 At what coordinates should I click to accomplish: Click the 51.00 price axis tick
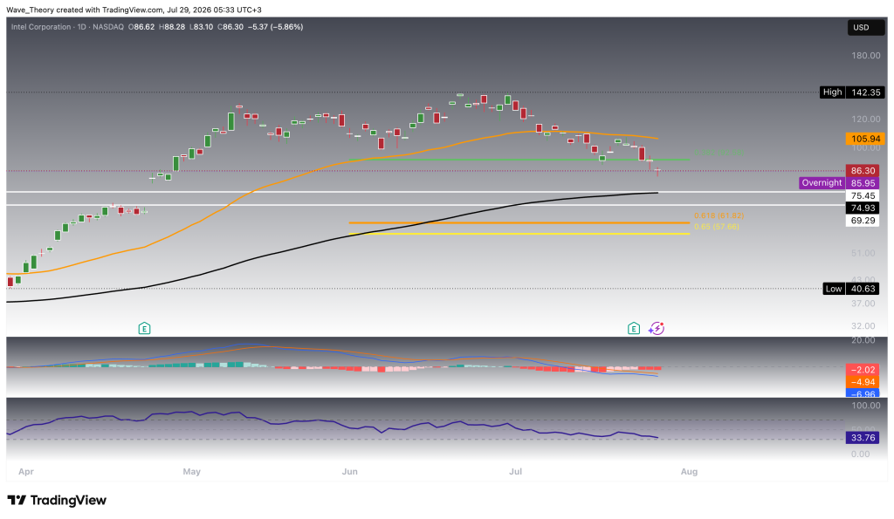[x=863, y=253]
